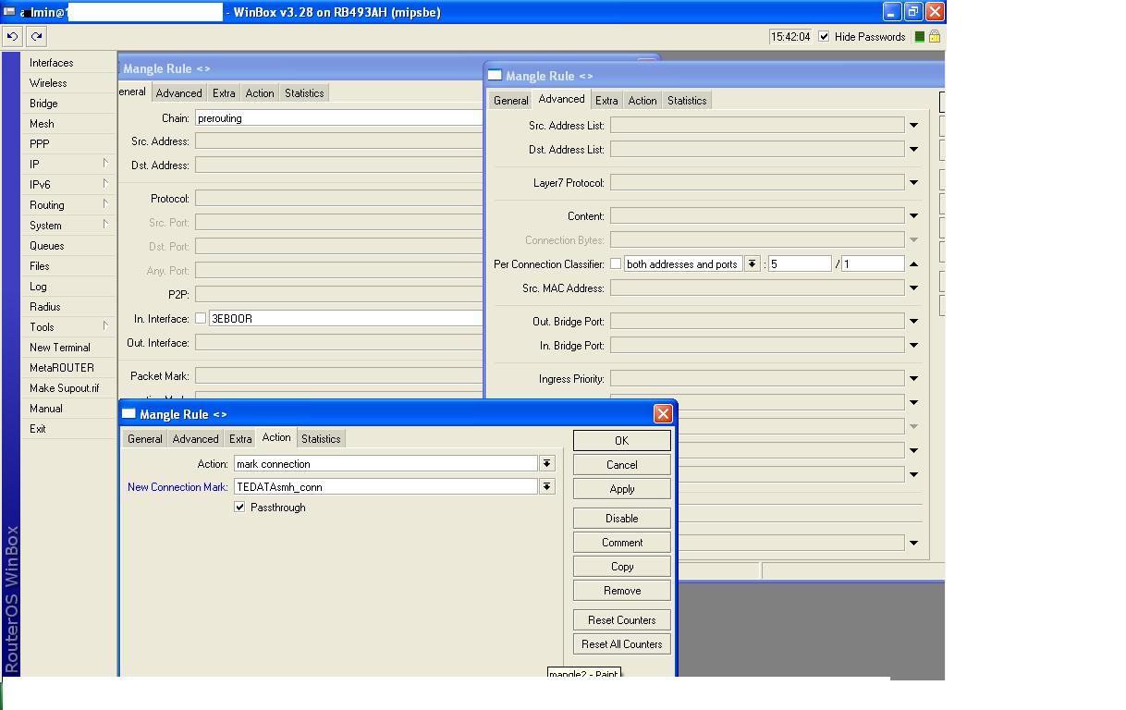This screenshot has width=1126, height=710.
Task: Expand the IPv6 submenu
Action: click(69, 185)
